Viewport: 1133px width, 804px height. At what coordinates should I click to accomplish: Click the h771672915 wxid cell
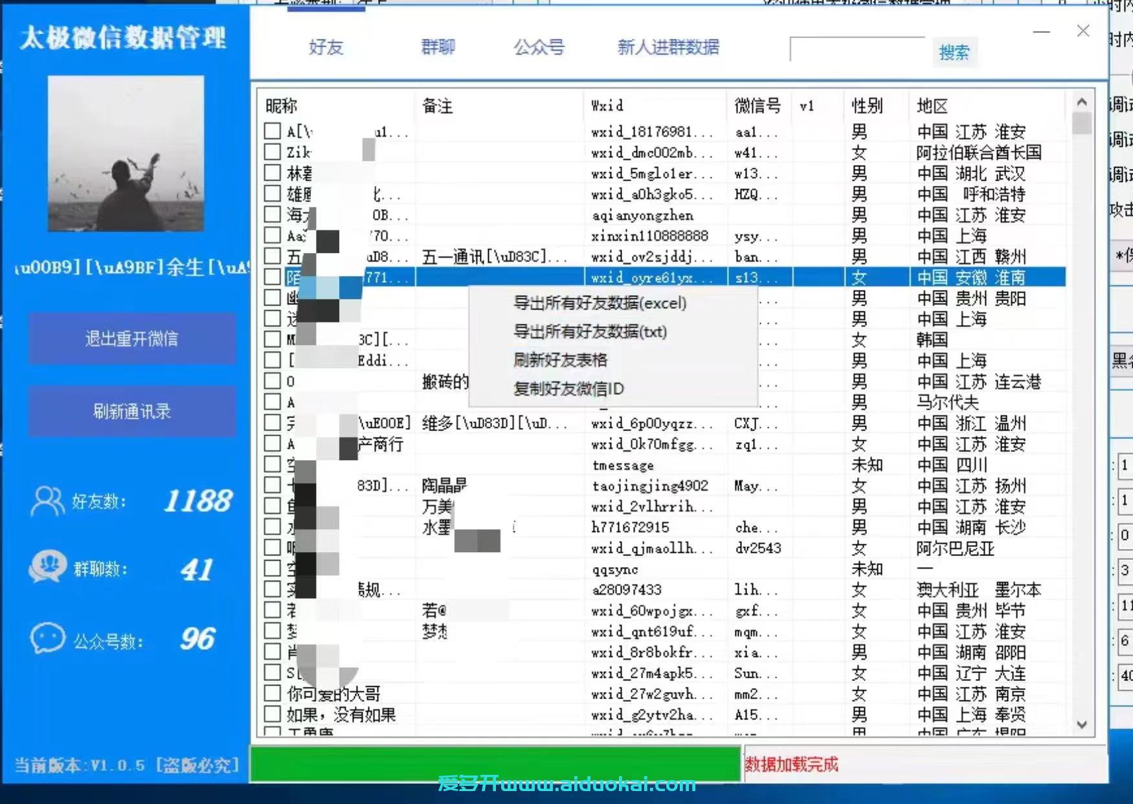pyautogui.click(x=630, y=527)
